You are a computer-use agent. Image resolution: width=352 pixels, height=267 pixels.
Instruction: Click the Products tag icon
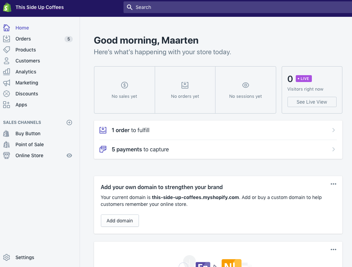tap(7, 50)
